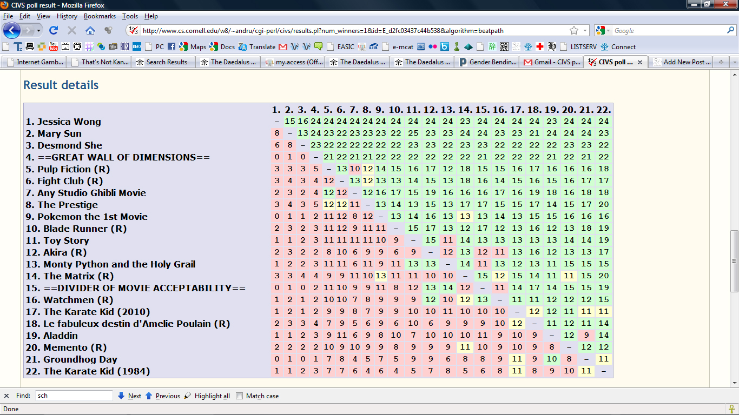
Task: Open the YouTube bookmark icon
Action: (x=54, y=46)
